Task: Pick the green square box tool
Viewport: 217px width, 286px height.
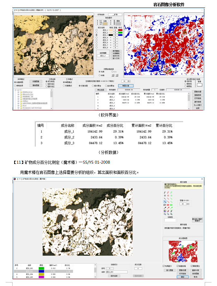Action: (x=171, y=195)
